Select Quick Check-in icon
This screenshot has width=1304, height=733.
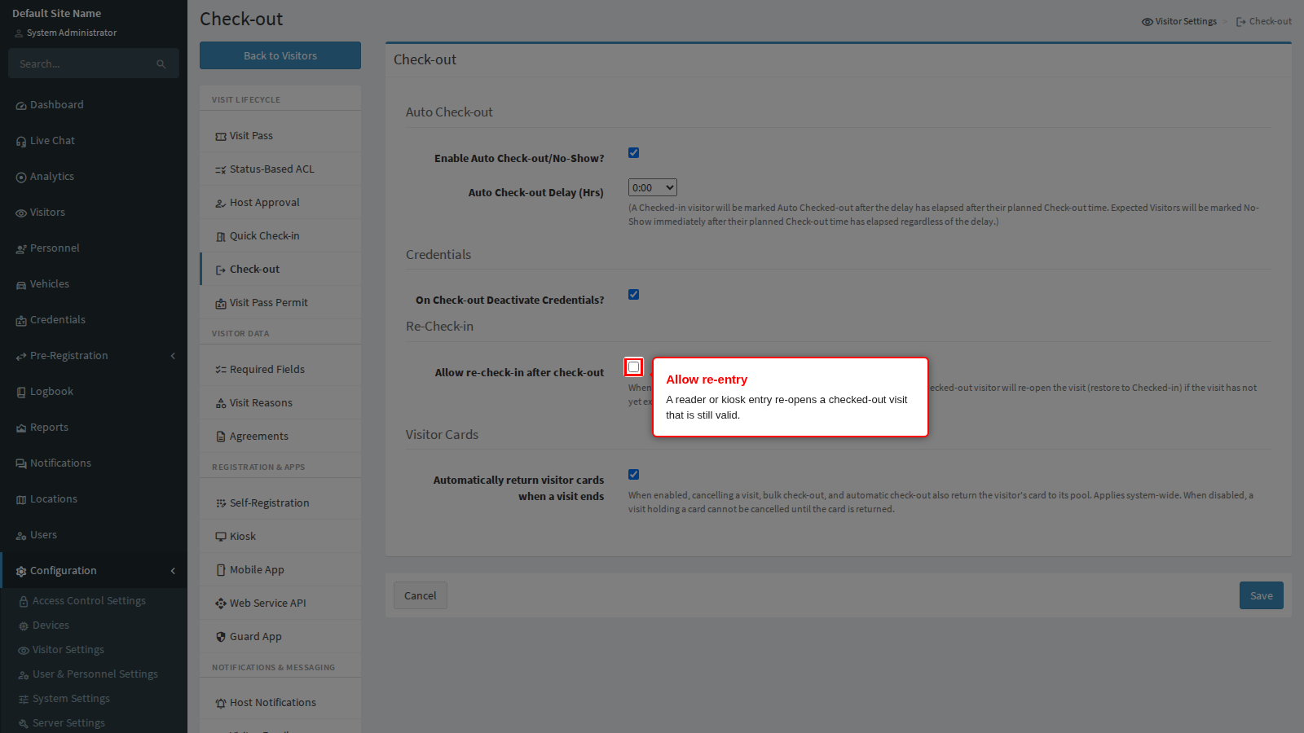[221, 237]
